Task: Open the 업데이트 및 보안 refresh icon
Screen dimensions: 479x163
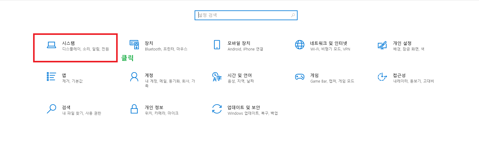Action: (x=217, y=109)
